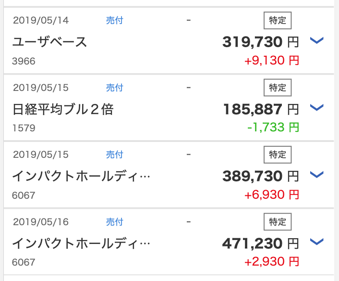Click the 特定 badge above 389,730 円
The image size is (339, 281).
[x=278, y=154]
